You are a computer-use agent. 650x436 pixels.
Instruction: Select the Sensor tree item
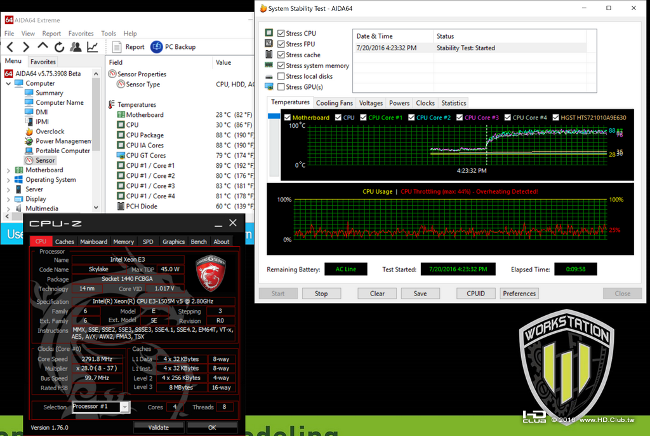tap(45, 160)
